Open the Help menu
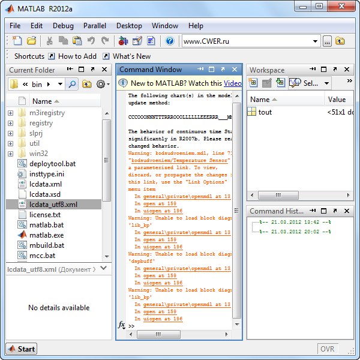This screenshot has height=360, width=360. 196,26
